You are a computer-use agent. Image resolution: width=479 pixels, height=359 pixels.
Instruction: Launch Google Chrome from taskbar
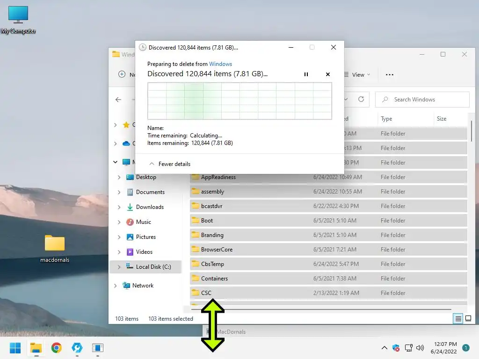tap(57, 348)
